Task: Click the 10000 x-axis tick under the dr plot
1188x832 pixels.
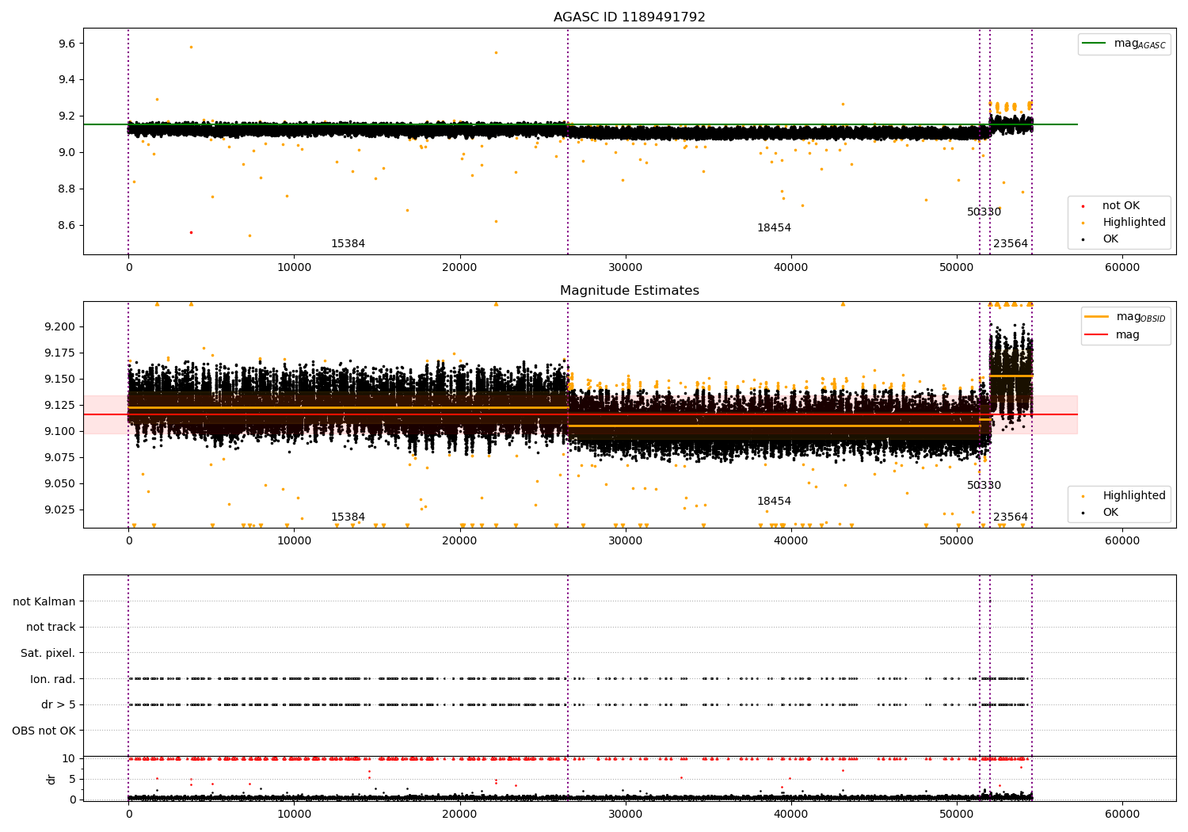Action: click(294, 815)
